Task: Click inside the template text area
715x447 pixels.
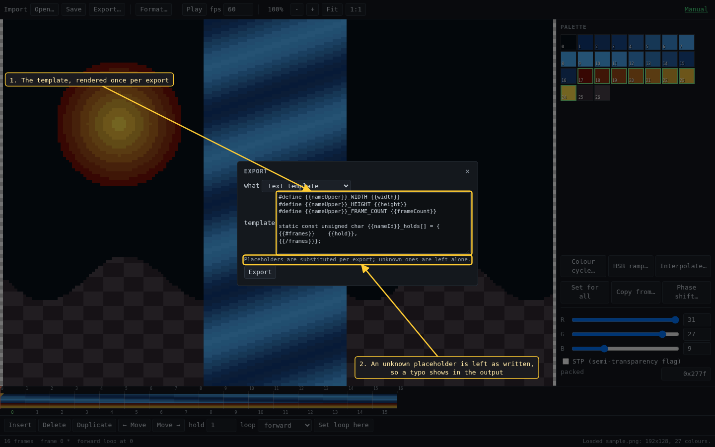Action: (373, 223)
